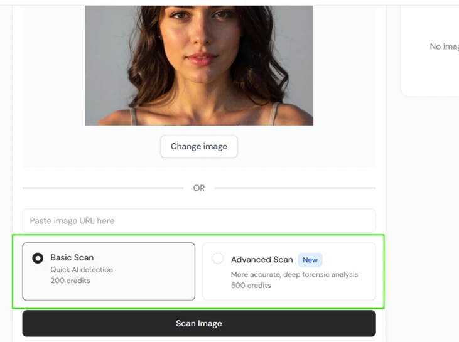Select the Basic Scan radio button
The image size is (459, 342).
click(x=38, y=258)
